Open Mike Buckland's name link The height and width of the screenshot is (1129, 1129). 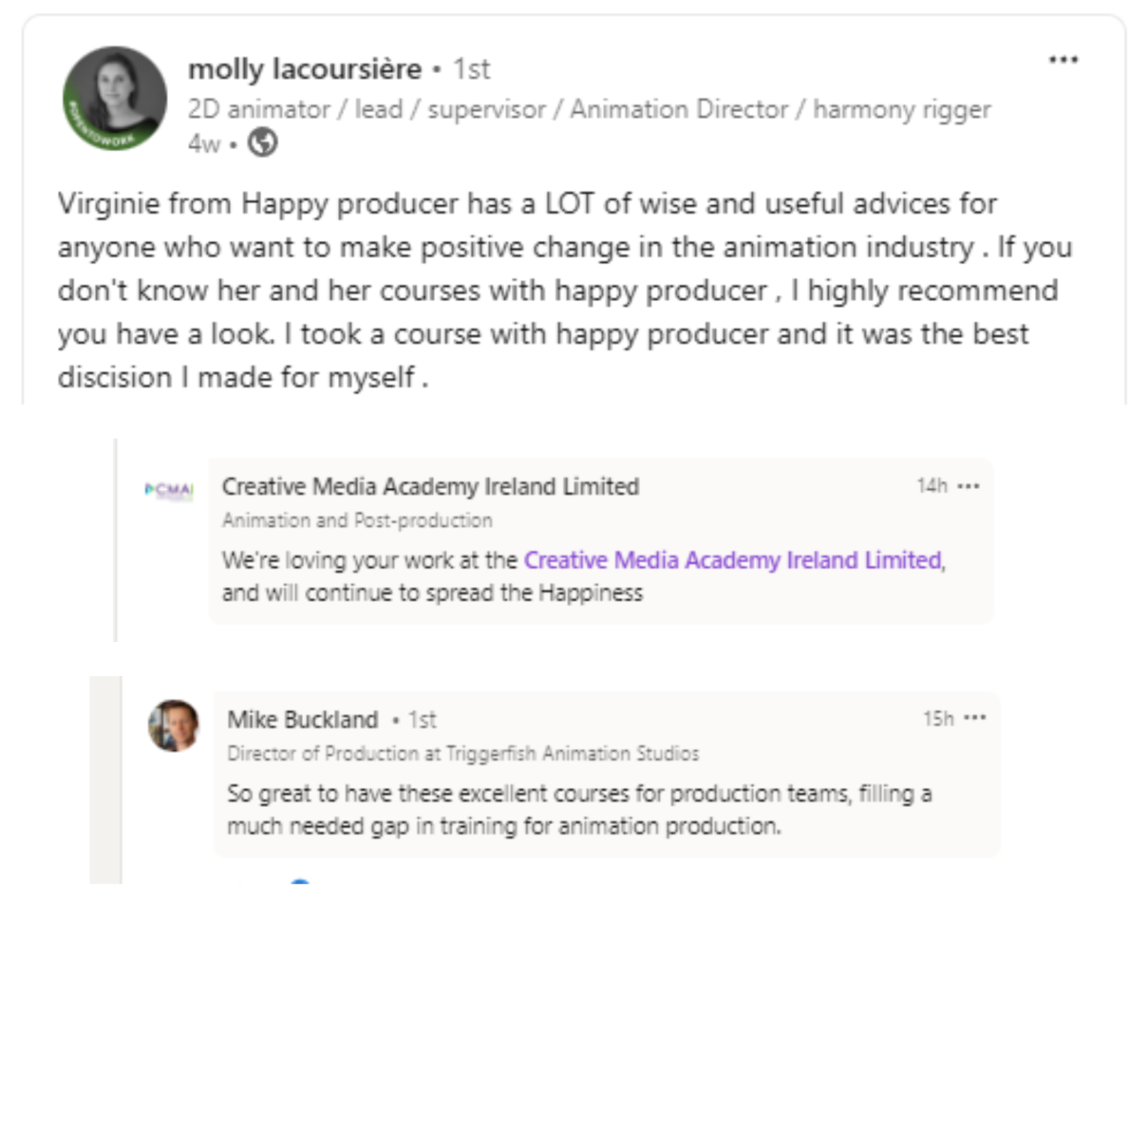coord(303,719)
